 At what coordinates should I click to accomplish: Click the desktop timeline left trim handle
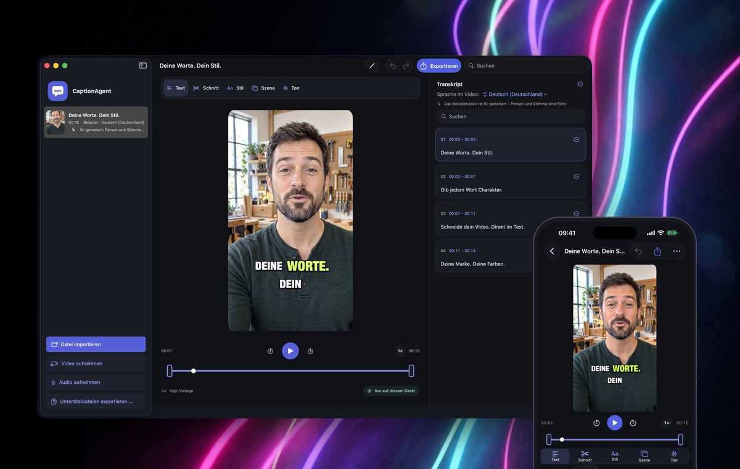(170, 371)
